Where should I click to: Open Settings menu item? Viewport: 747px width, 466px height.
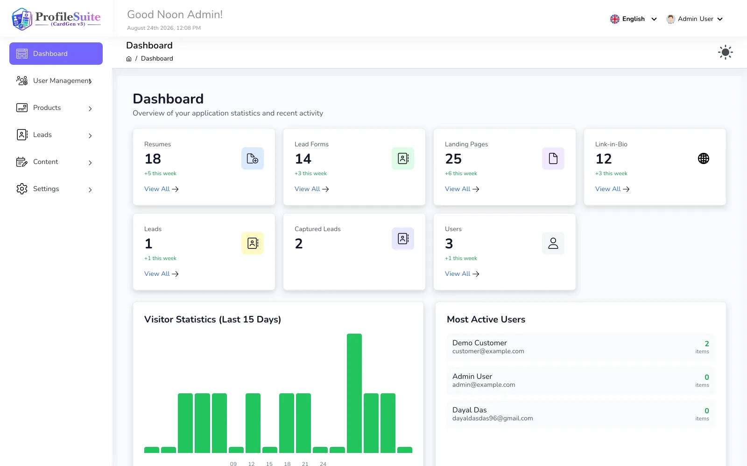tap(56, 189)
